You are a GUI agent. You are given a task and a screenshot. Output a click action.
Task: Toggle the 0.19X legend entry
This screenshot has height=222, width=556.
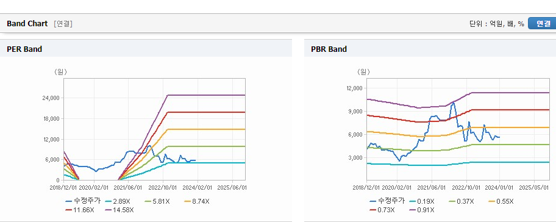pos(422,201)
